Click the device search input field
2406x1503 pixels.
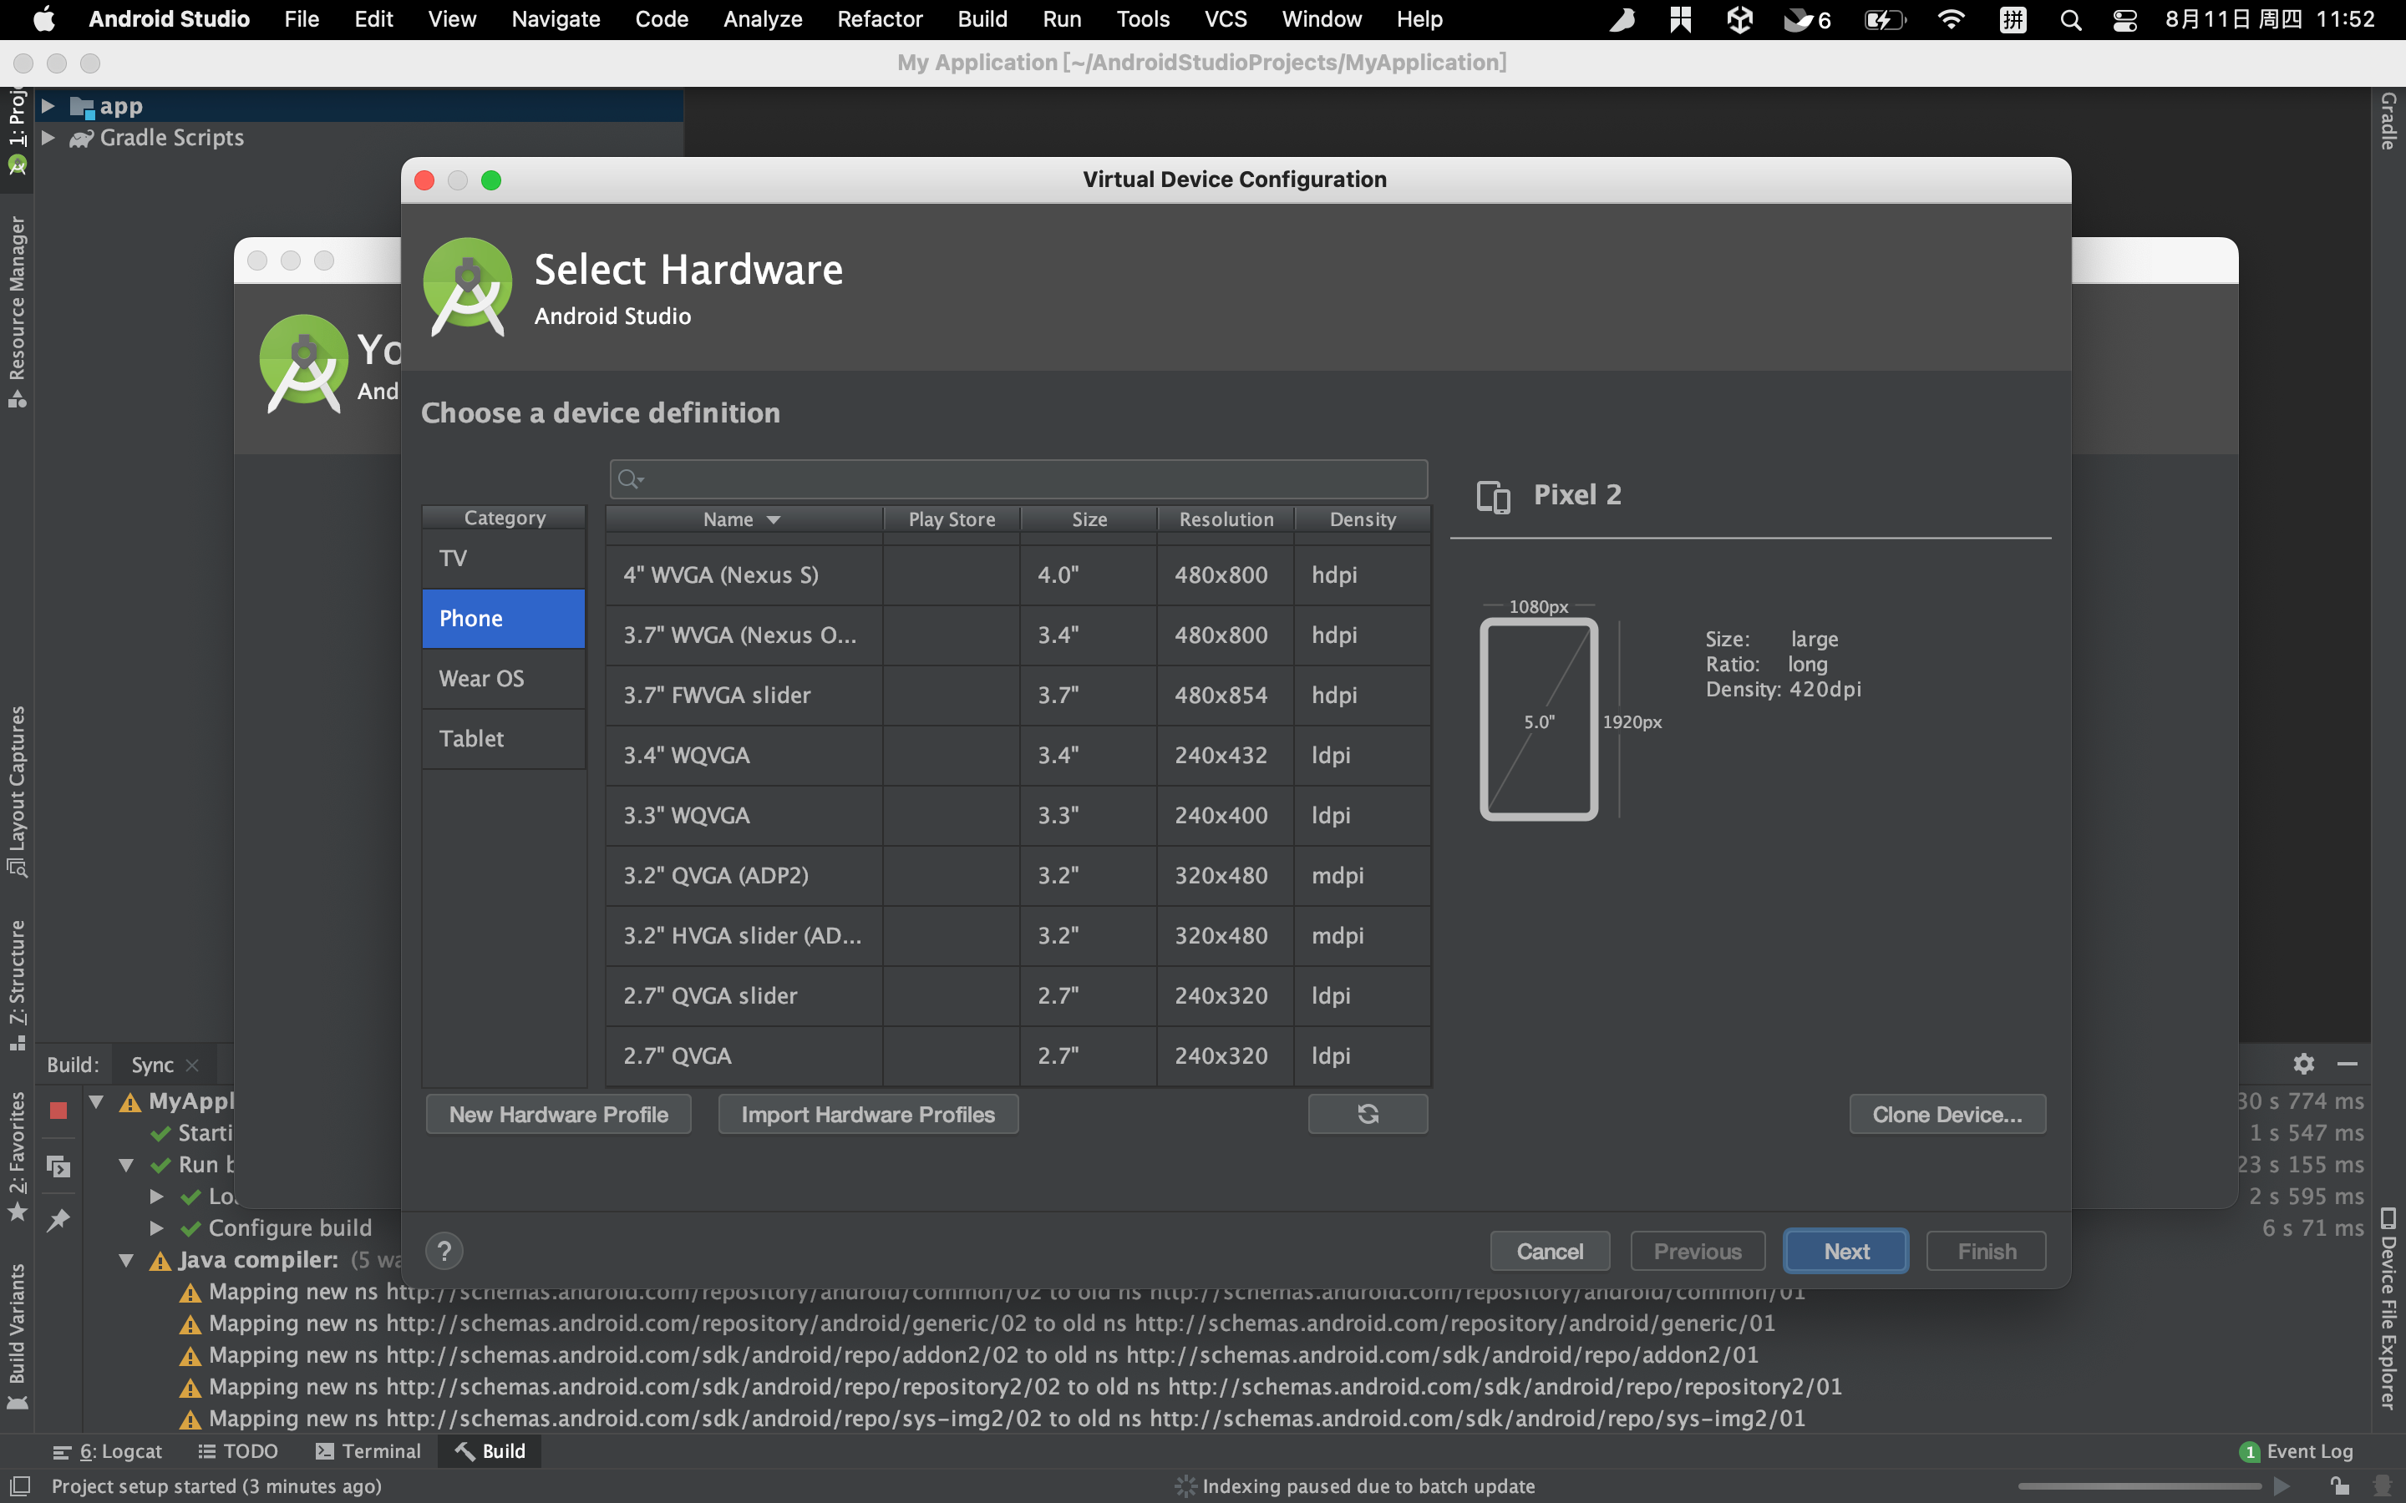pos(1019,479)
